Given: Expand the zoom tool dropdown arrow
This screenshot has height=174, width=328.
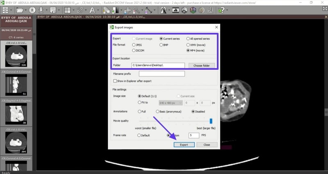Looking at the screenshot, I should tap(142, 10).
